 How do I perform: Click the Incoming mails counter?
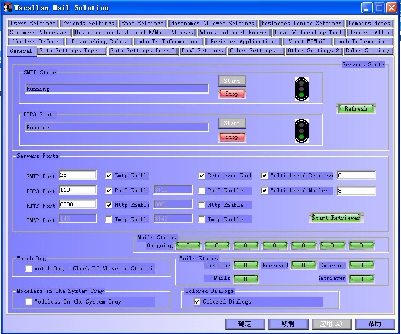[x=246, y=265]
